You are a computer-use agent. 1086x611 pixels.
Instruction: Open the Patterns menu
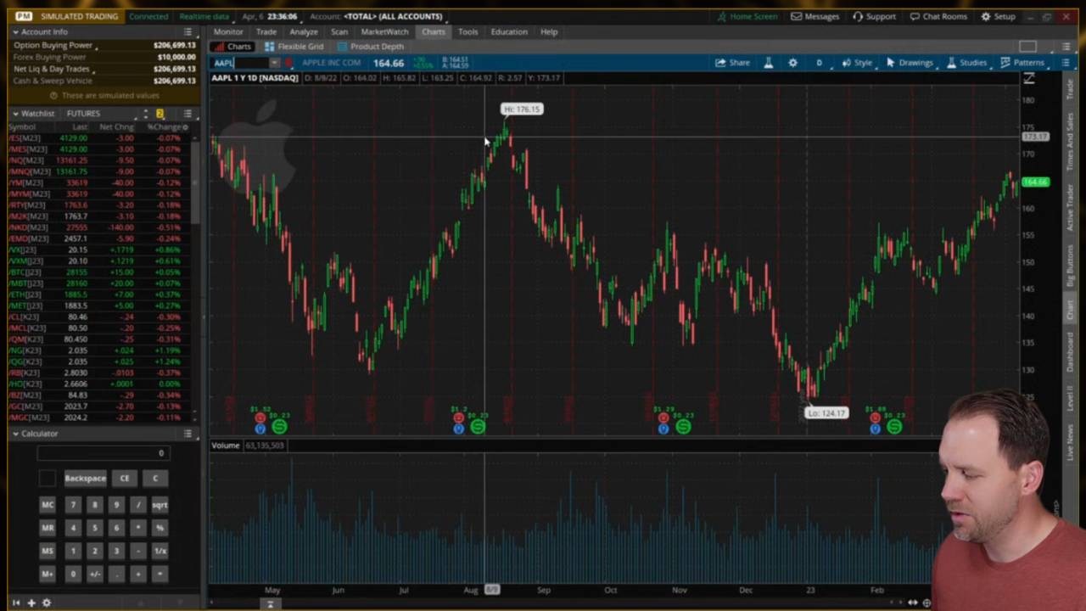[1022, 63]
